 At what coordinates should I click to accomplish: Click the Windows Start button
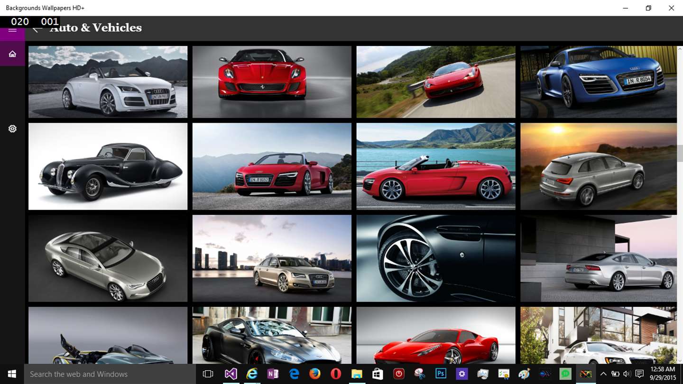click(12, 374)
